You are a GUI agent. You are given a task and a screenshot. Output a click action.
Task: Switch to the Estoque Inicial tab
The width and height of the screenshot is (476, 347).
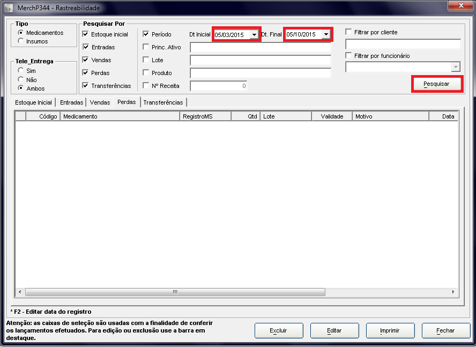tap(33, 102)
